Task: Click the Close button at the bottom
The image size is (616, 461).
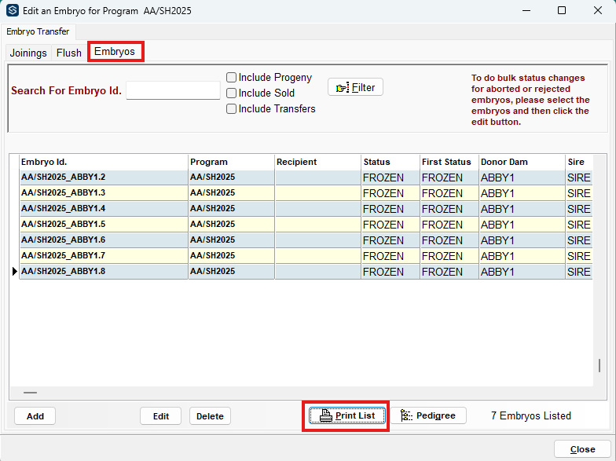Action: coord(583,449)
